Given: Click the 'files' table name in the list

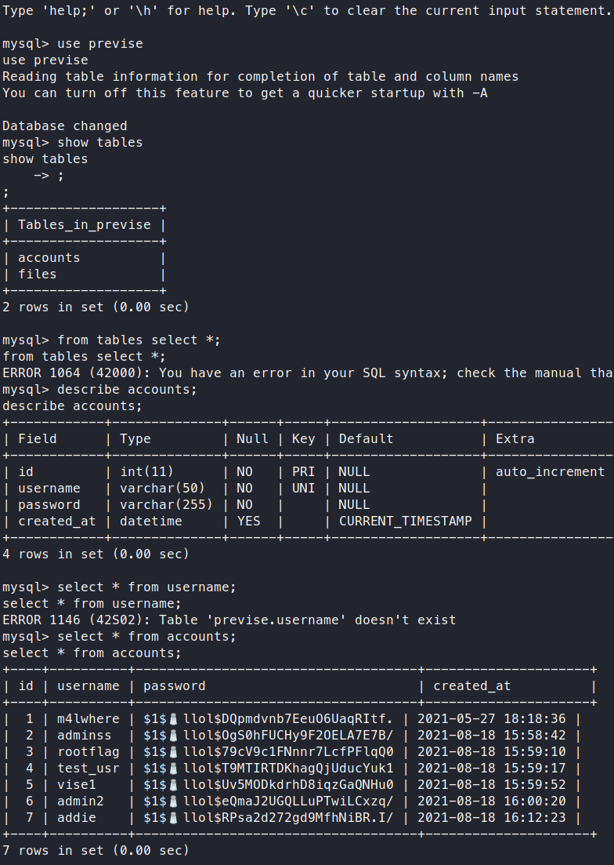Looking at the screenshot, I should 38,274.
